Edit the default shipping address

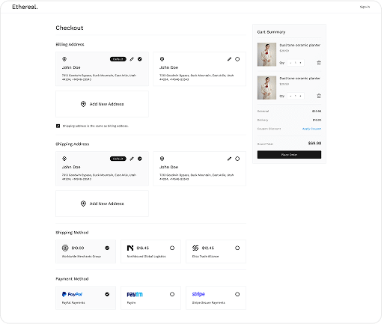(x=132, y=159)
